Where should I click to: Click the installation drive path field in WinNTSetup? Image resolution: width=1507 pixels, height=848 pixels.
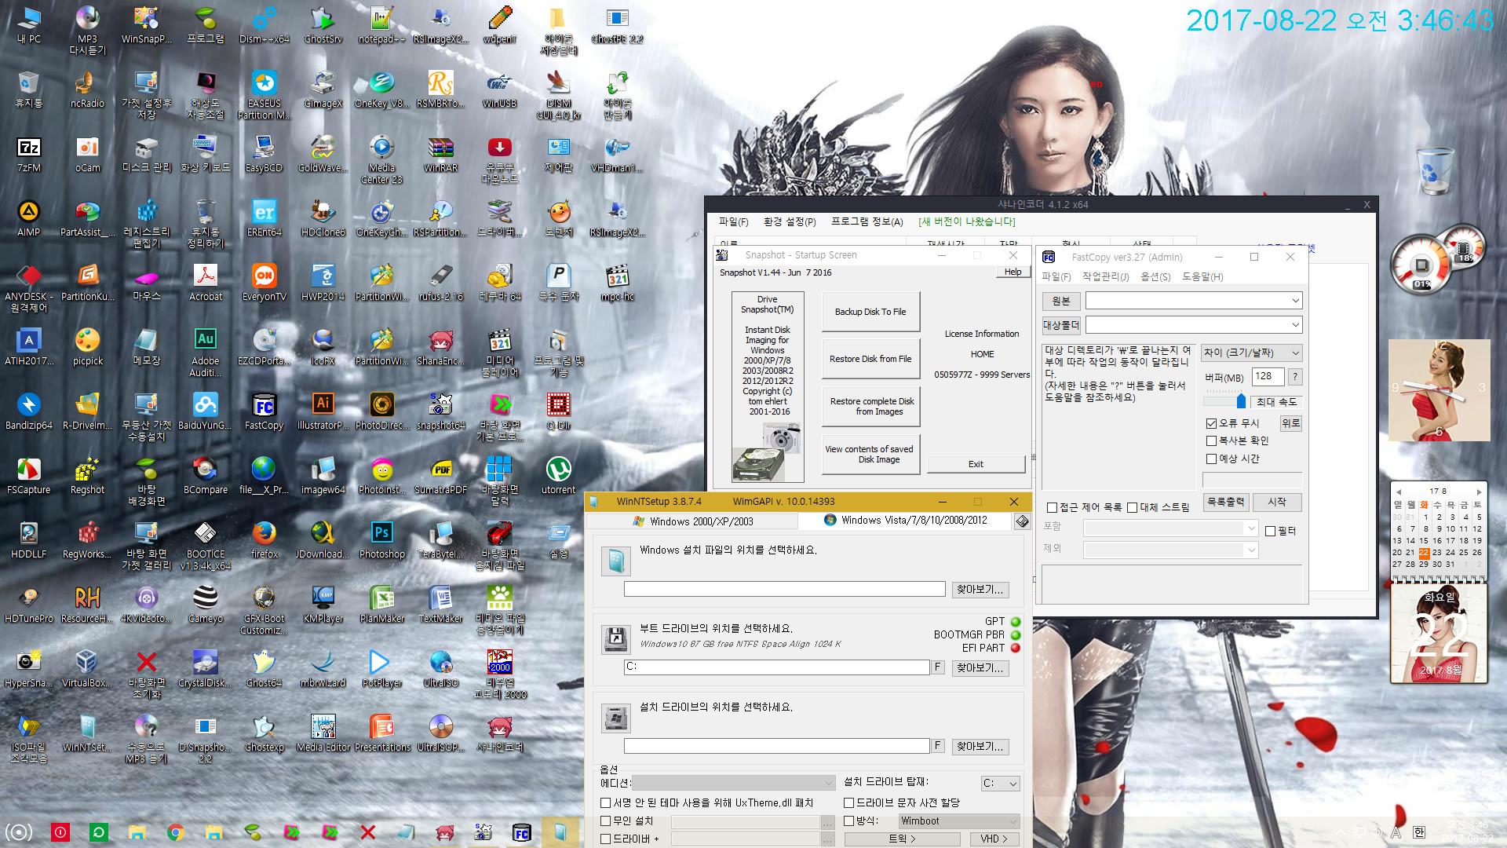[776, 746]
